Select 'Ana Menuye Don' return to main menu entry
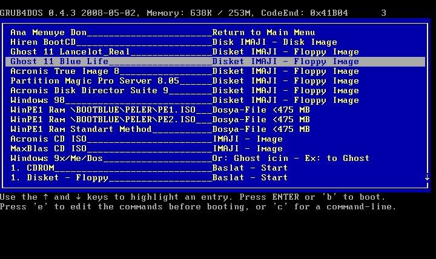Image resolution: width=436 pixels, height=259 pixels. [215, 33]
